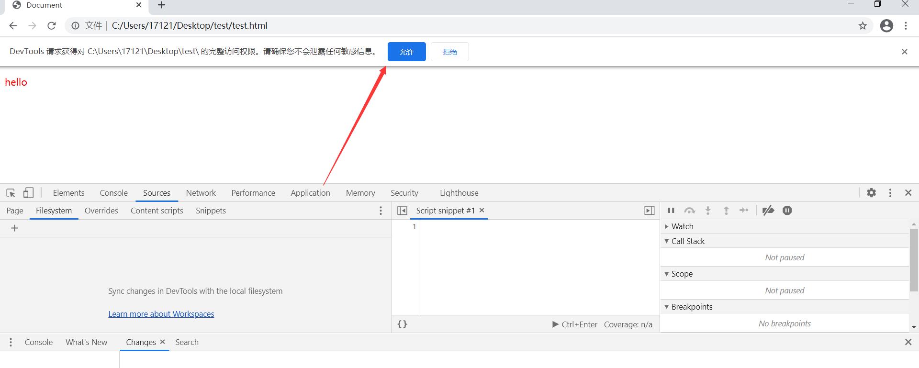Open the What's New drawer tab
919x368 pixels.
(86, 342)
